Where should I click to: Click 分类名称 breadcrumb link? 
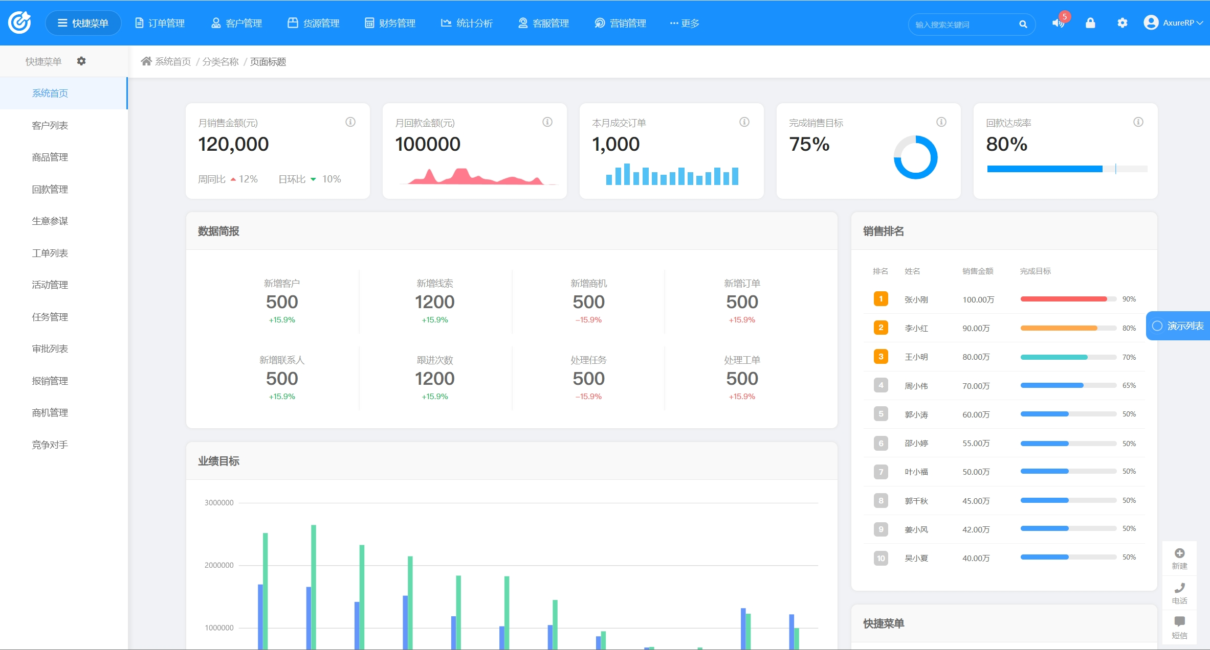(221, 61)
